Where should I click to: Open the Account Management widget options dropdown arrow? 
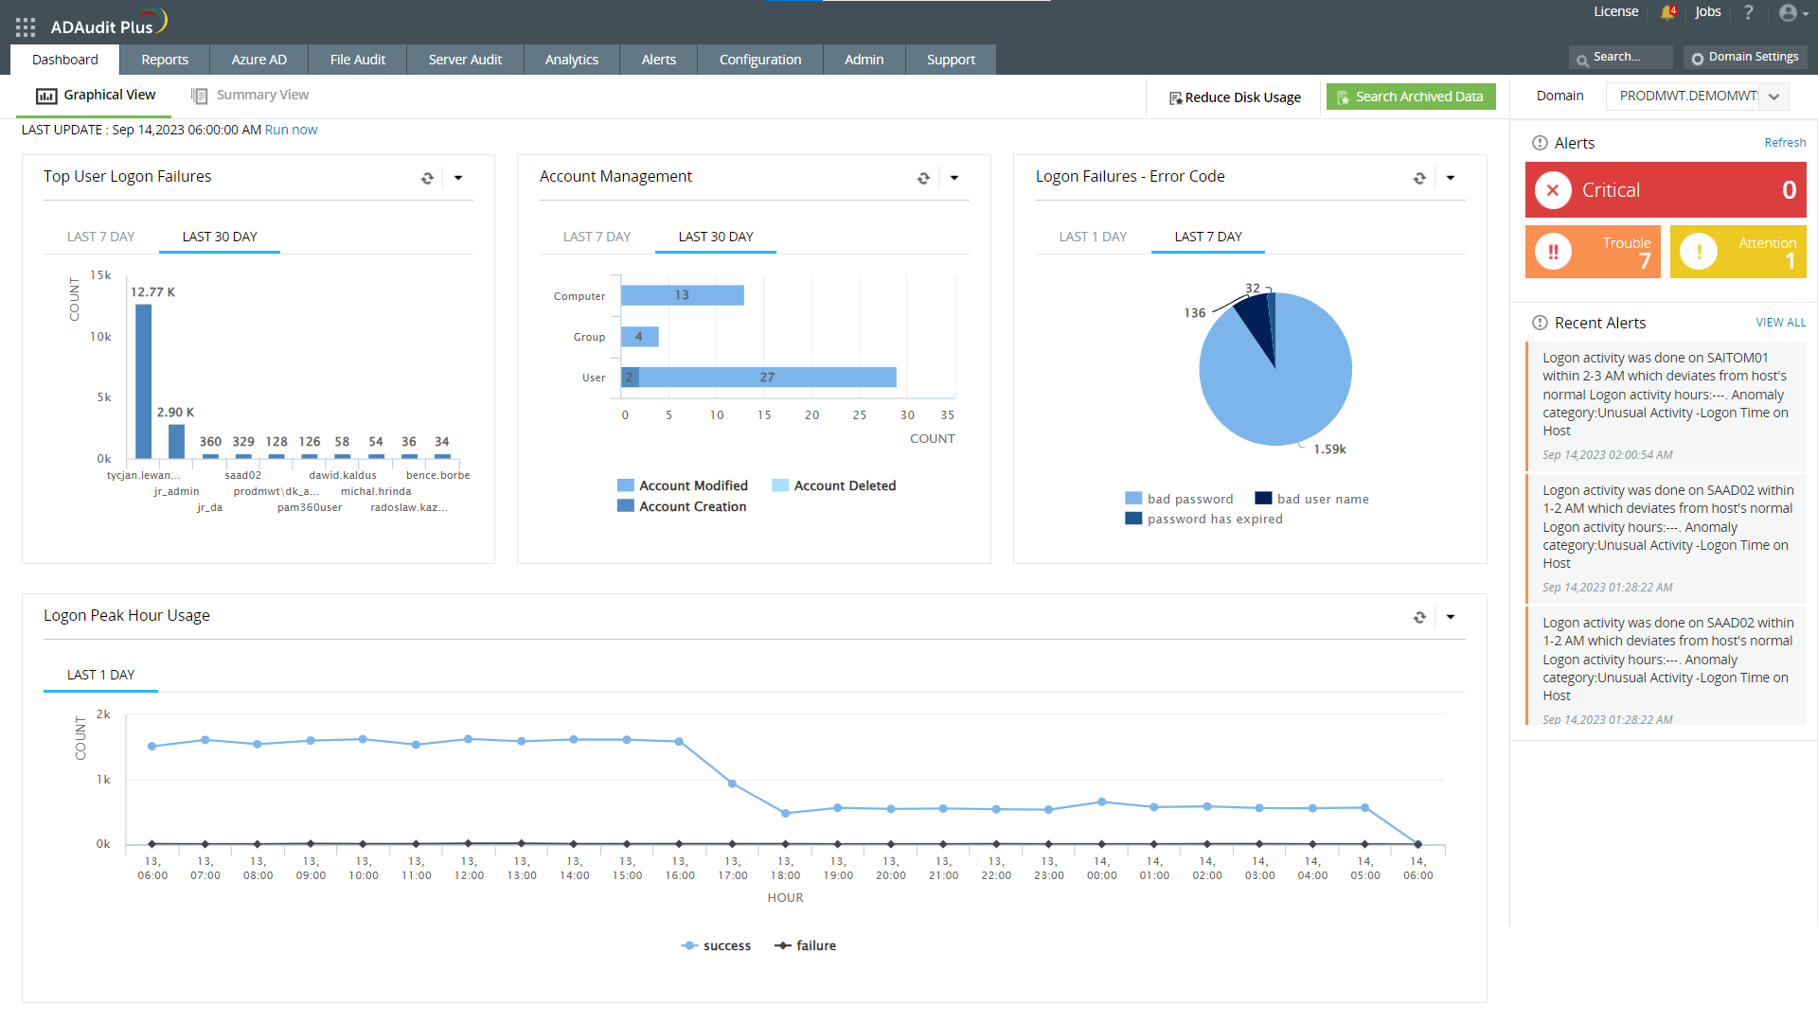(954, 178)
